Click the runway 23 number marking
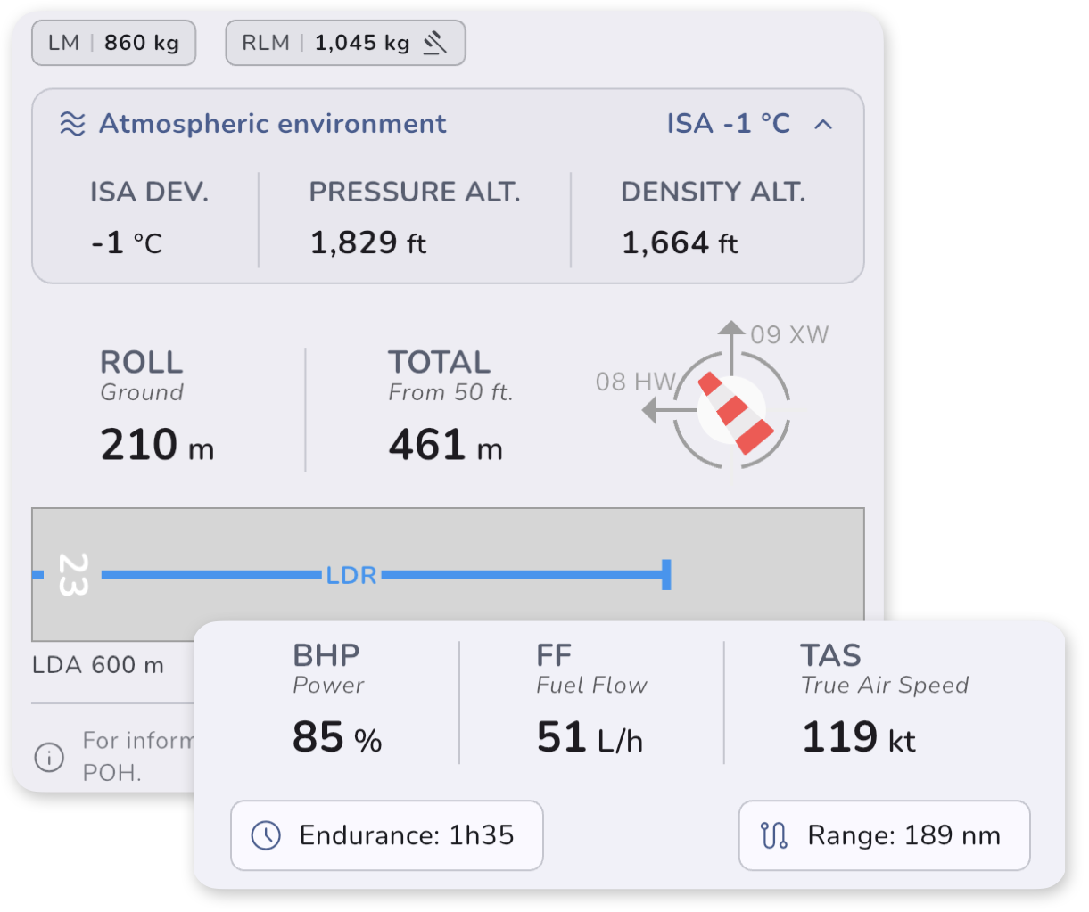This screenshot has height=912, width=1089. point(73,574)
